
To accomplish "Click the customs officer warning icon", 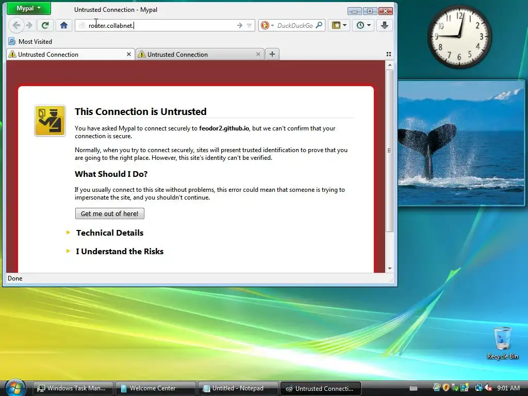I will pyautogui.click(x=50, y=121).
